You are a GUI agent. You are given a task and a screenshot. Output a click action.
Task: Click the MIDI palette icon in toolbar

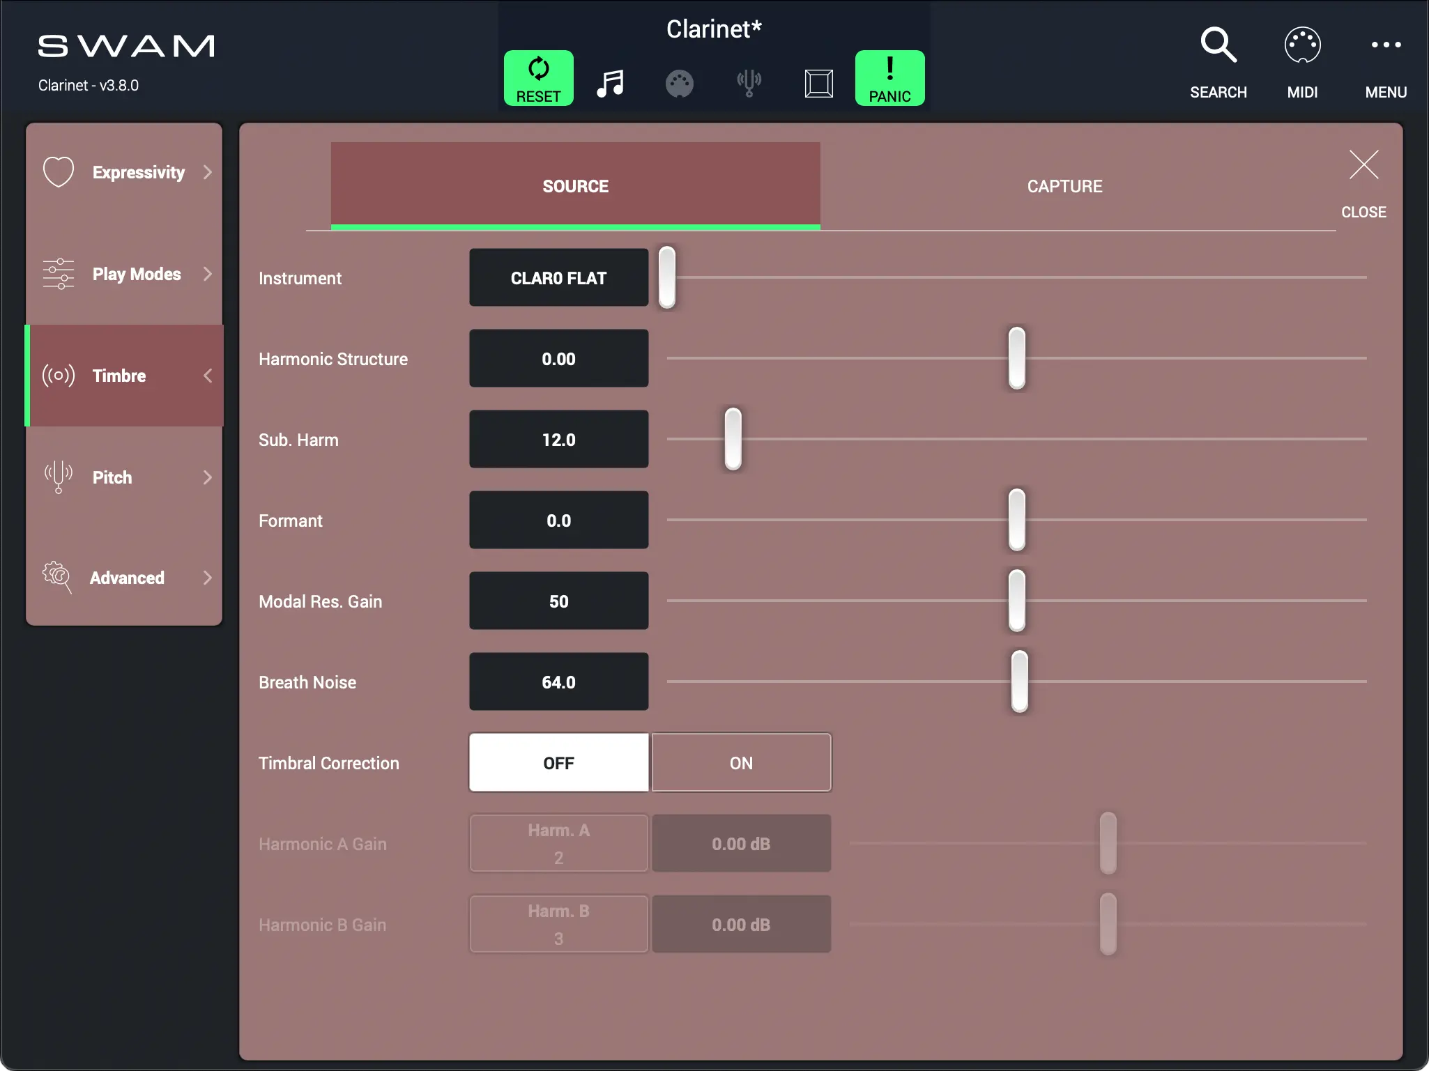(x=679, y=84)
